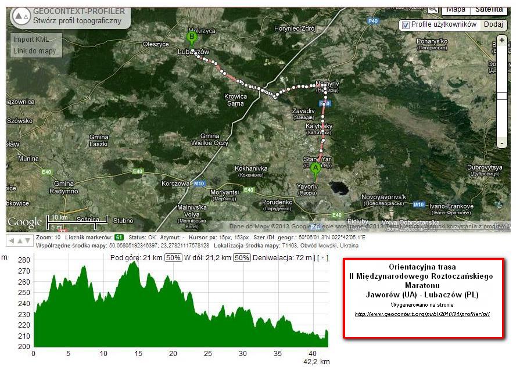
Task: Click the magnifier search icon on map
Action: coord(432,9)
